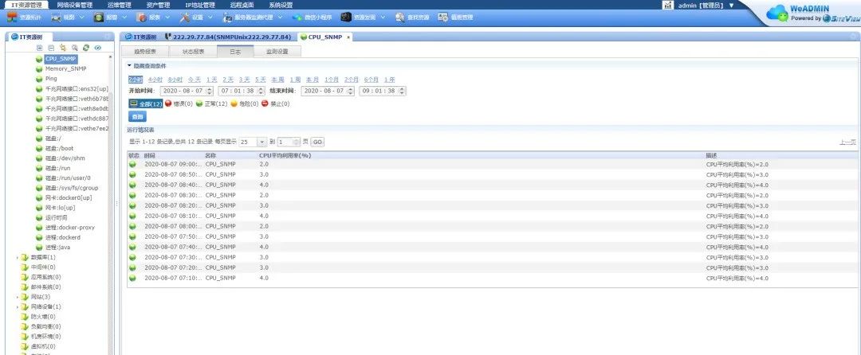Open the 值班管理 toolbar item

click(455, 18)
